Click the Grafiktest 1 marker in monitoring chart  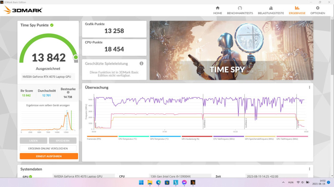click(204, 123)
